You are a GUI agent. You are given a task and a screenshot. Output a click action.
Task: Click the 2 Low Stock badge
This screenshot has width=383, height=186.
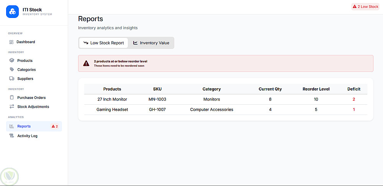click(x=365, y=6)
